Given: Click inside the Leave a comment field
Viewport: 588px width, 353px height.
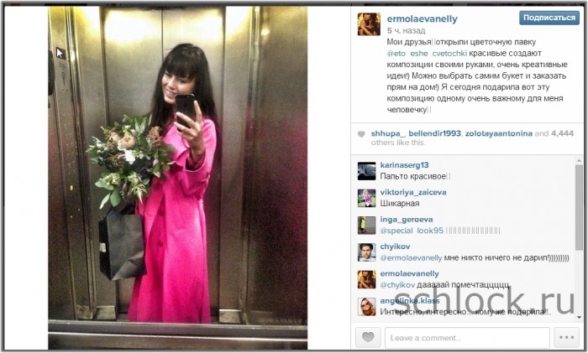Looking at the screenshot, I should 467,337.
